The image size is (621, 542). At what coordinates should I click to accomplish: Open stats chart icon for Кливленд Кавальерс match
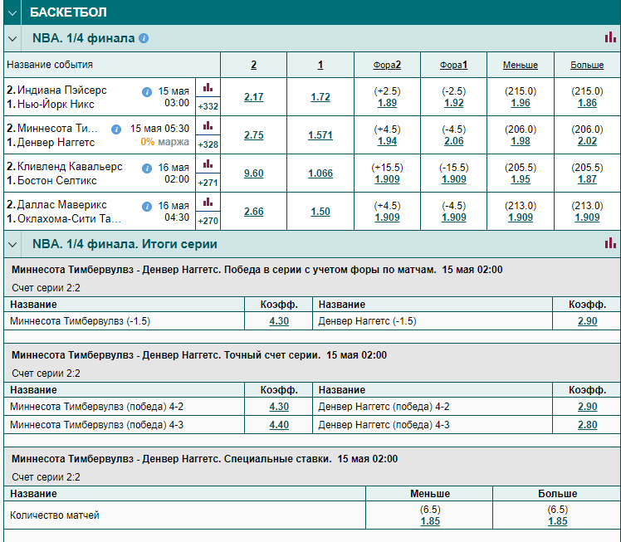coord(208,164)
